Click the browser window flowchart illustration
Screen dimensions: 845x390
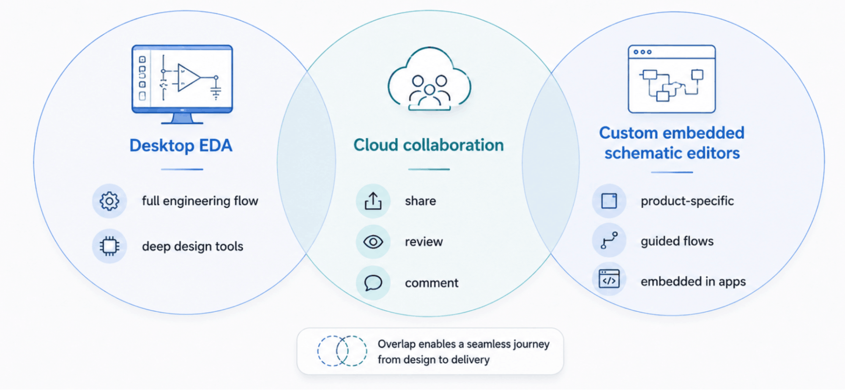point(672,79)
